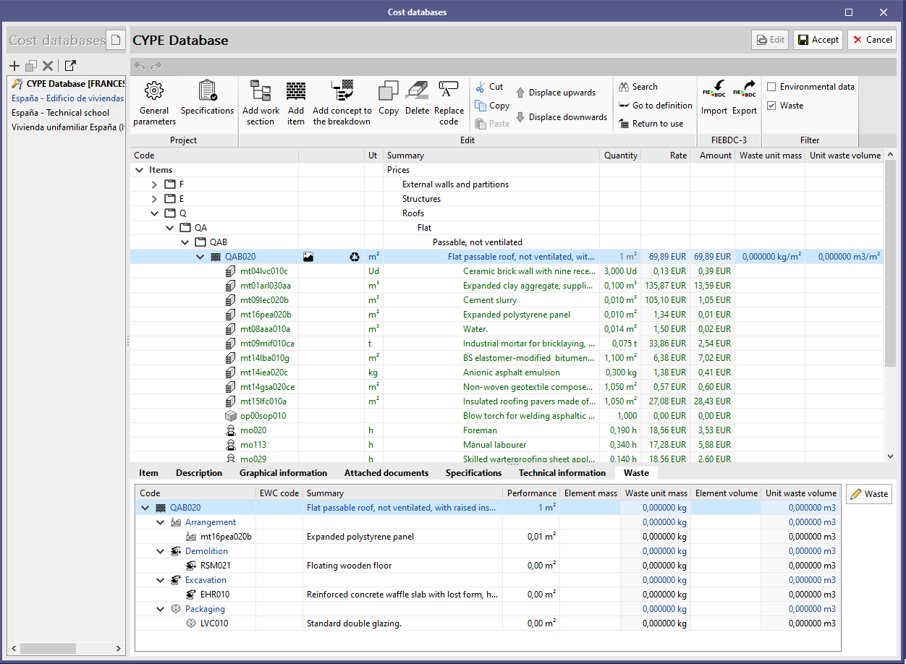Collapse the Q Roofs folder
The height and width of the screenshot is (664, 906).
coord(154,213)
